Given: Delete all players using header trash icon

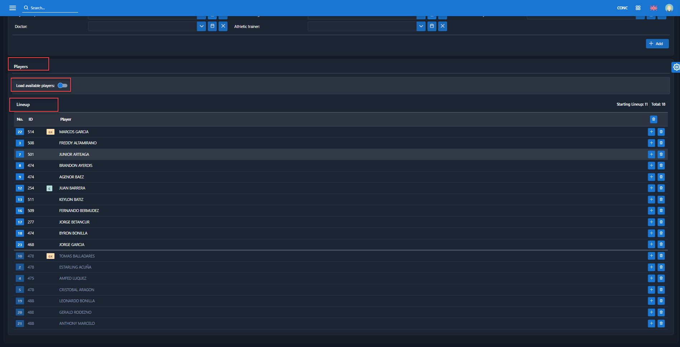Looking at the screenshot, I should 653,119.
